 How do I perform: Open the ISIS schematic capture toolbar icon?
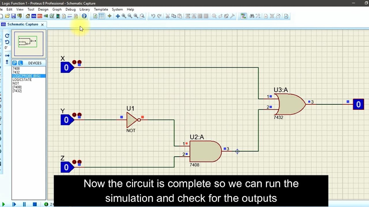[34, 16]
